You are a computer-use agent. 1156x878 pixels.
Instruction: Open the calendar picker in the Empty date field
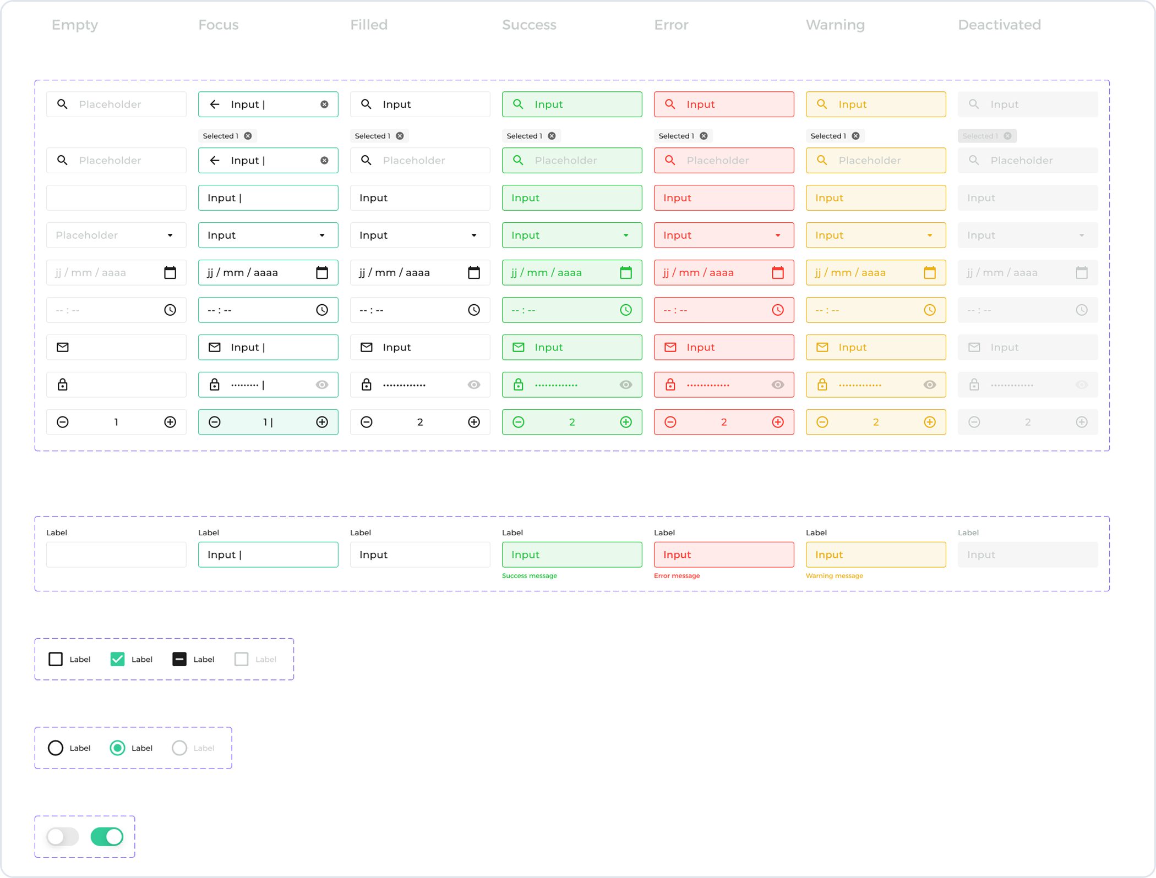coord(170,272)
